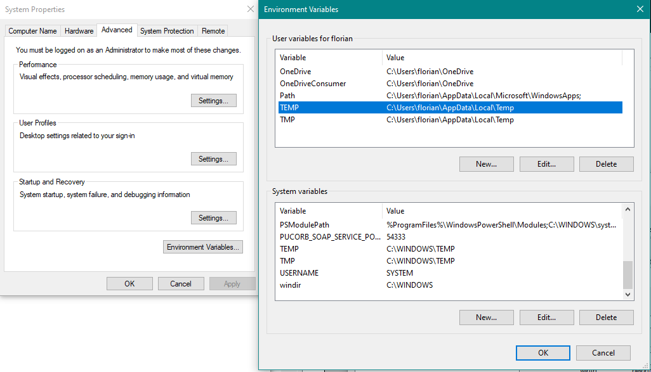Confirm Environment Variables with OK
Viewport: 651px width, 372px height.
pyautogui.click(x=542, y=353)
